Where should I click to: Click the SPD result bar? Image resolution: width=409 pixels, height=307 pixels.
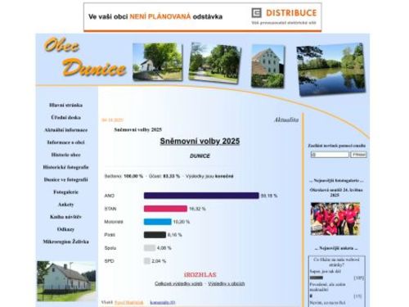pyautogui.click(x=146, y=261)
